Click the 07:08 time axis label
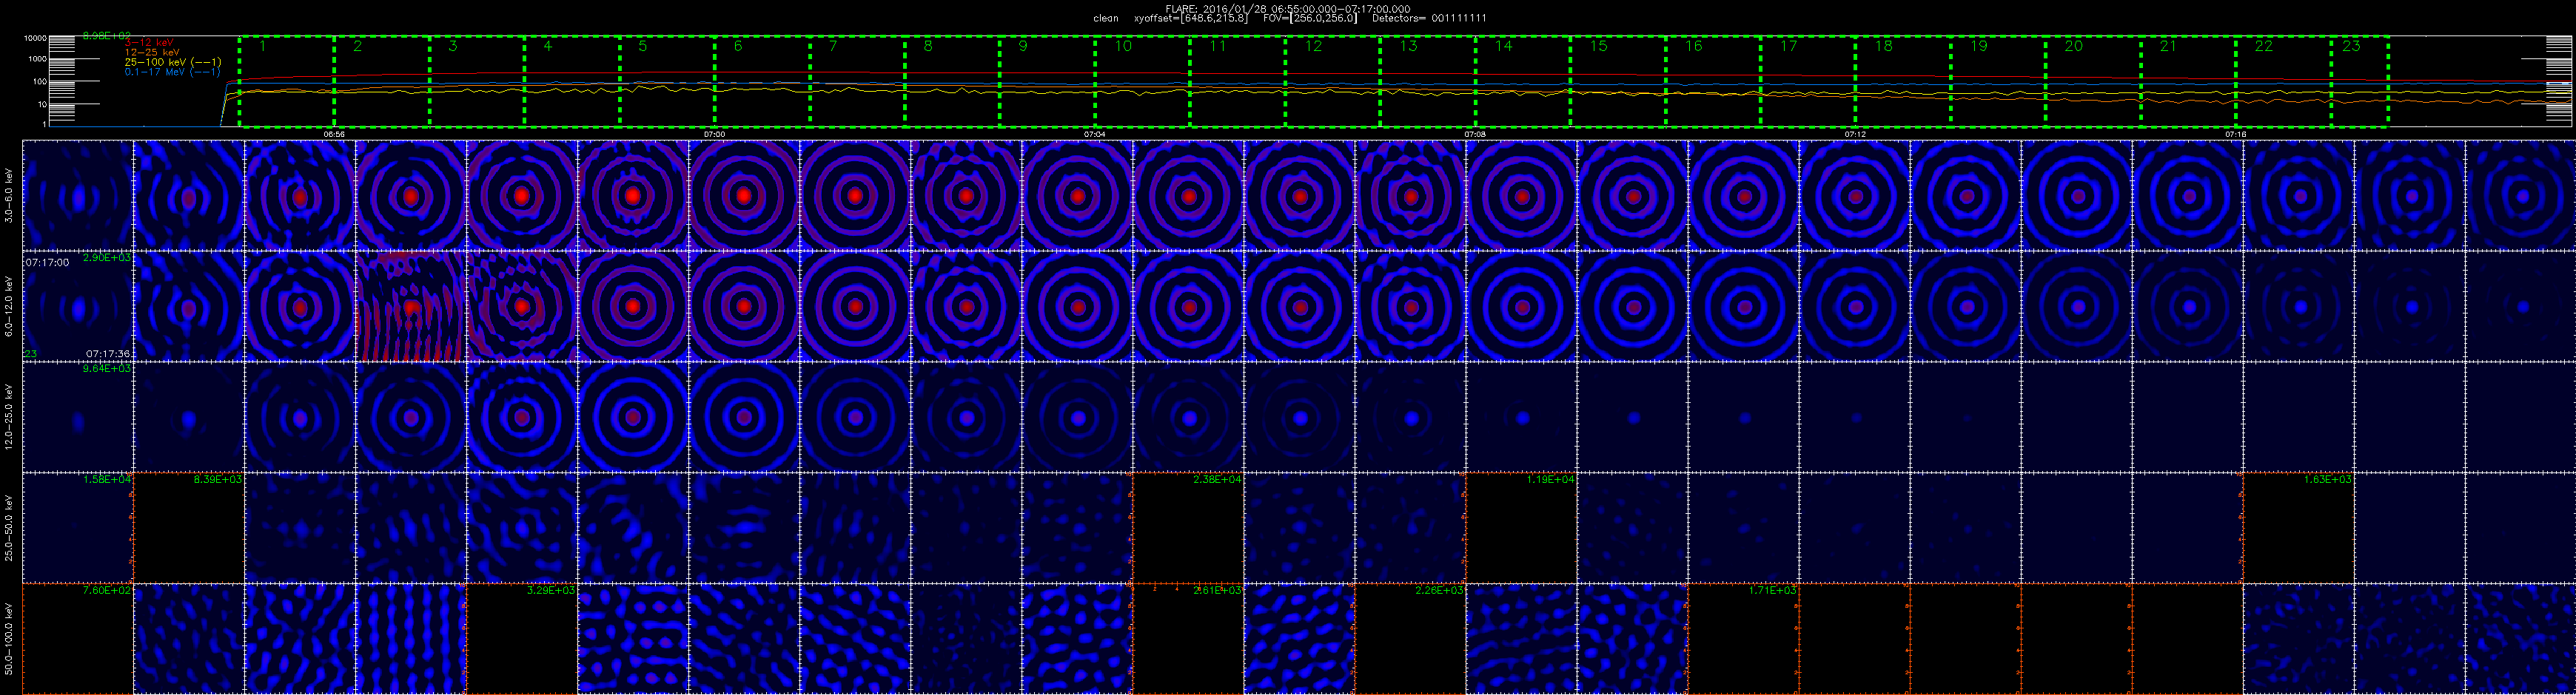Image resolution: width=2576 pixels, height=695 pixels. coord(1475,134)
